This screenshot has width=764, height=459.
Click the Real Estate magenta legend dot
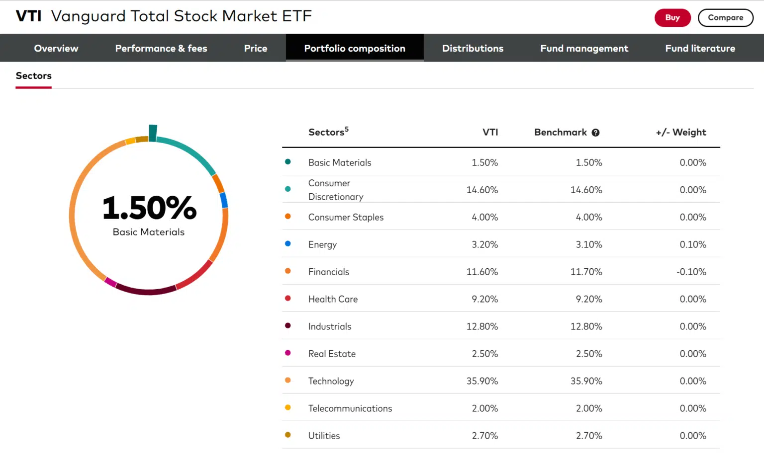[x=287, y=353]
